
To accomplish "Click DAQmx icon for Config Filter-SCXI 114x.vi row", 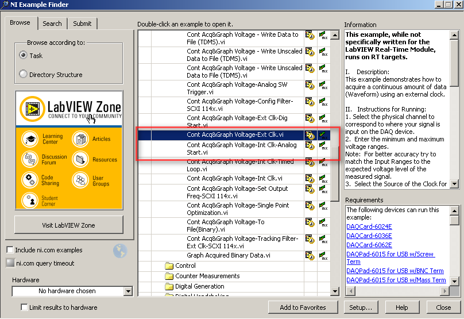I will (x=323, y=102).
